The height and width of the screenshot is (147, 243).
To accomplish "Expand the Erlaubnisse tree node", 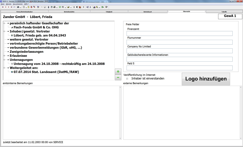I will [4, 56].
